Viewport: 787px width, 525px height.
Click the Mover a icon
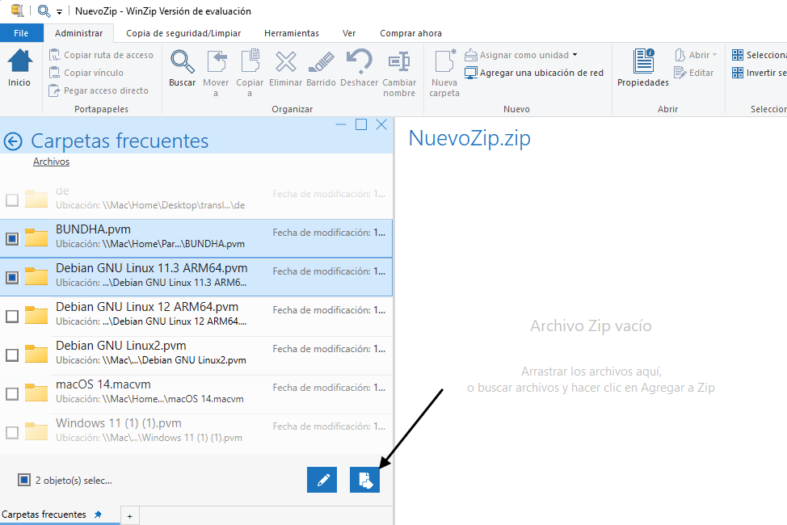tap(216, 73)
